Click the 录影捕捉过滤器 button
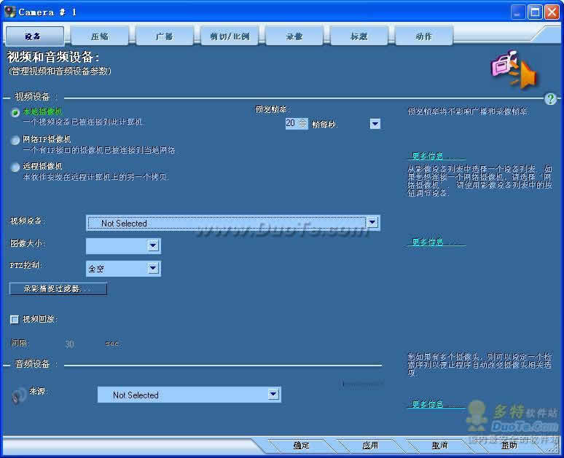Image resolution: width=564 pixels, height=458 pixels. tap(58, 288)
